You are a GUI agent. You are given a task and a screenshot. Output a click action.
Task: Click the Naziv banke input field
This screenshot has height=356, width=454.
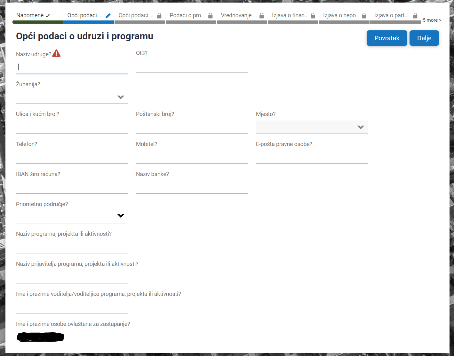point(192,187)
